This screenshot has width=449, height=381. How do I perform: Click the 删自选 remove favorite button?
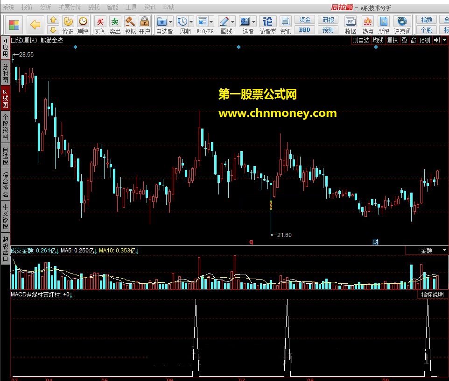pos(361,40)
